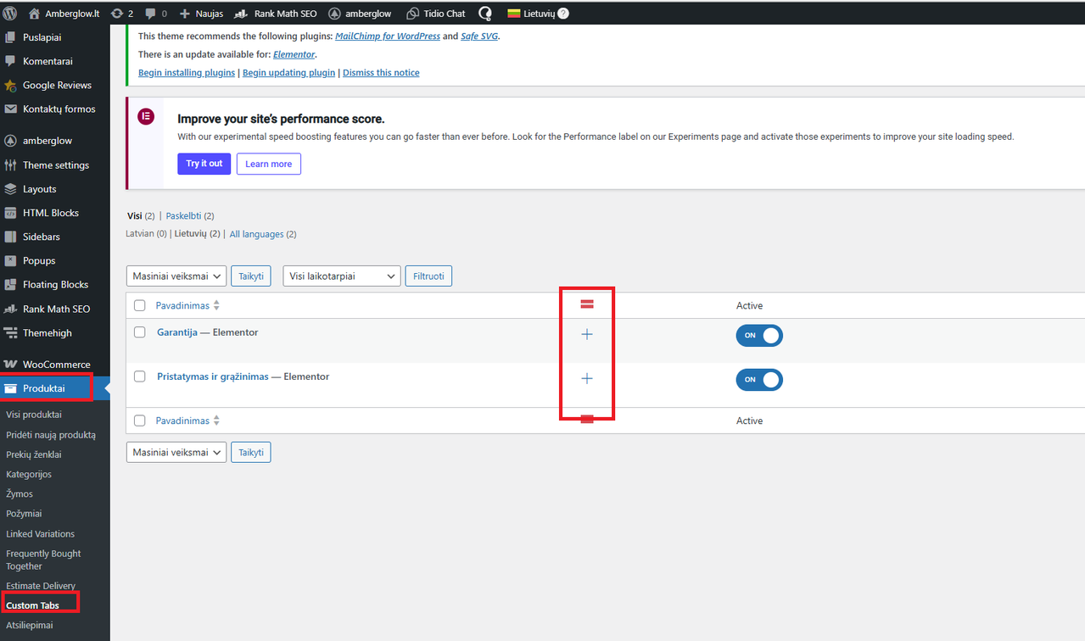
Task: Open Produktai sidebar menu
Action: point(55,388)
